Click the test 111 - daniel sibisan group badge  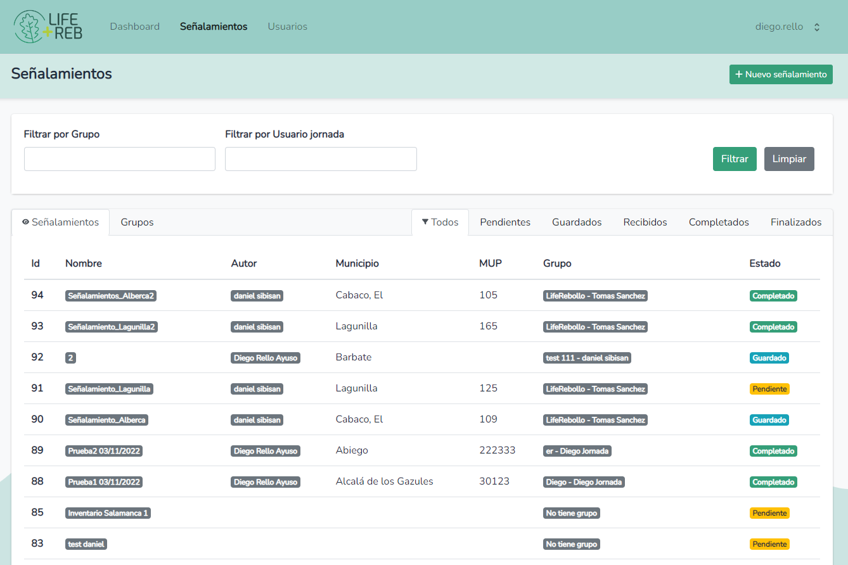(x=587, y=358)
